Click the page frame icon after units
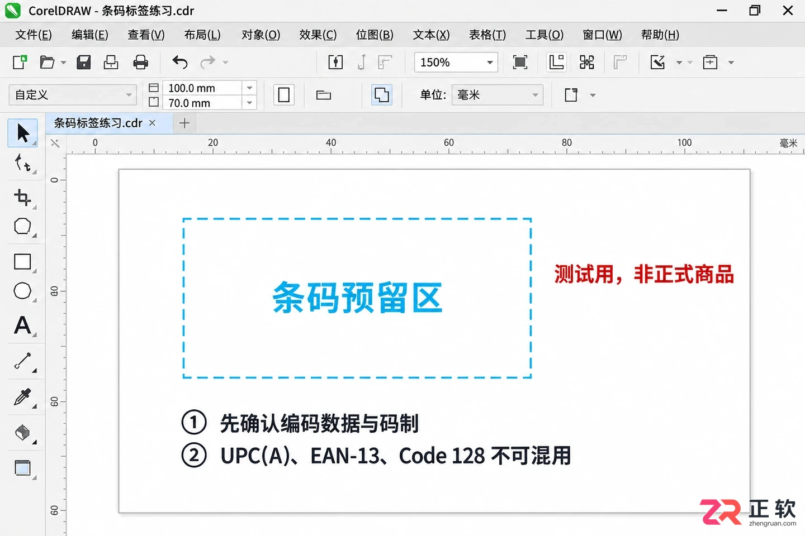Image resolution: width=805 pixels, height=536 pixels. [571, 95]
